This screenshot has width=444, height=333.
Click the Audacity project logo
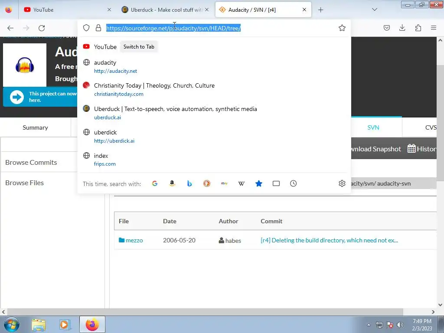25,65
